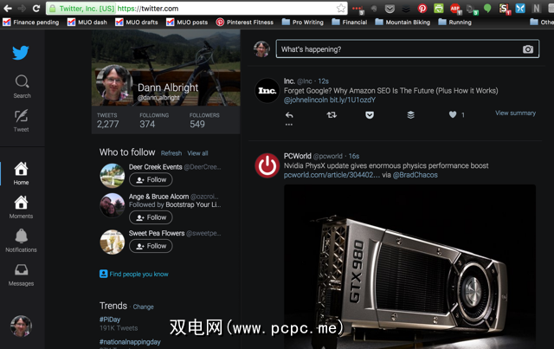Open Pro Writing bookmark folder
The image size is (554, 349).
(x=303, y=23)
